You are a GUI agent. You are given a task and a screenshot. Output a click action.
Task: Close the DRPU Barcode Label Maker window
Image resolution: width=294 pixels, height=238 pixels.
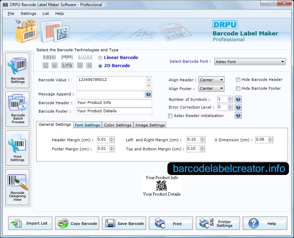point(284,3)
